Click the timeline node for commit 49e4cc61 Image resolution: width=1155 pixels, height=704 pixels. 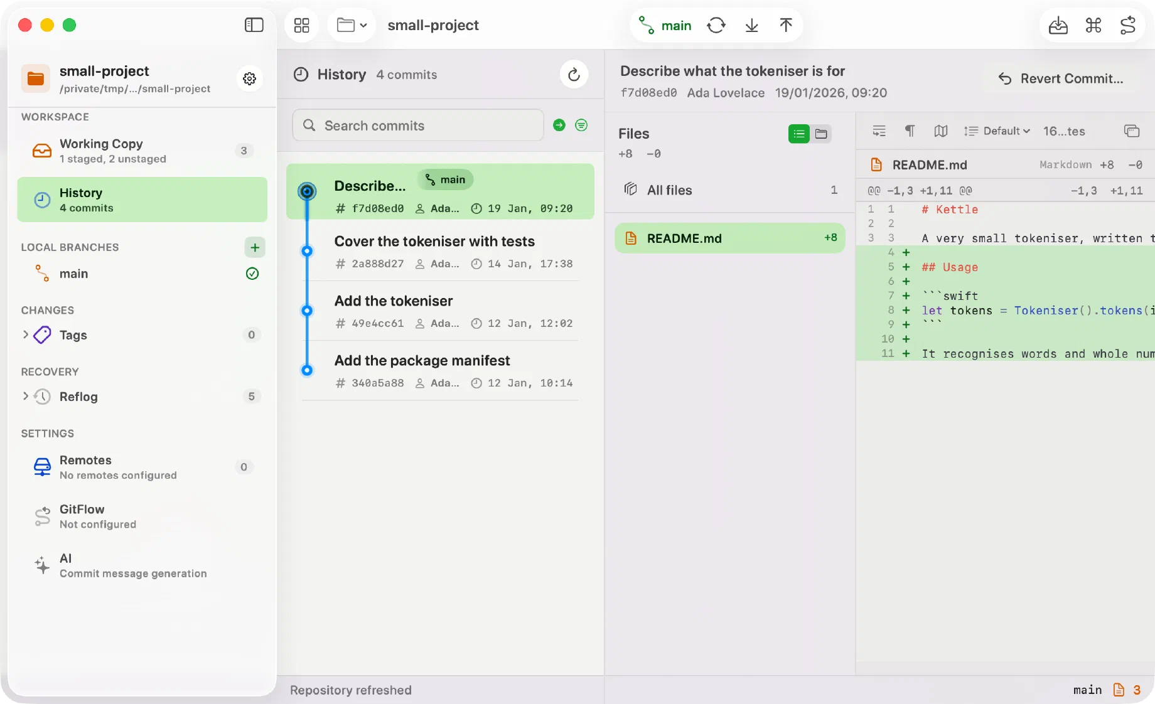point(307,311)
